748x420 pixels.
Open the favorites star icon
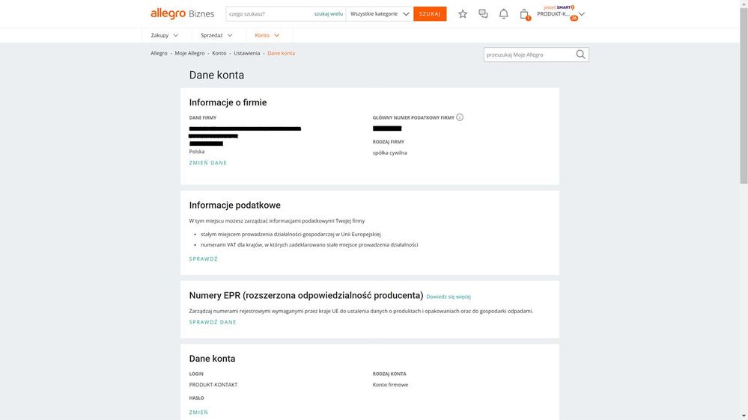pos(463,14)
